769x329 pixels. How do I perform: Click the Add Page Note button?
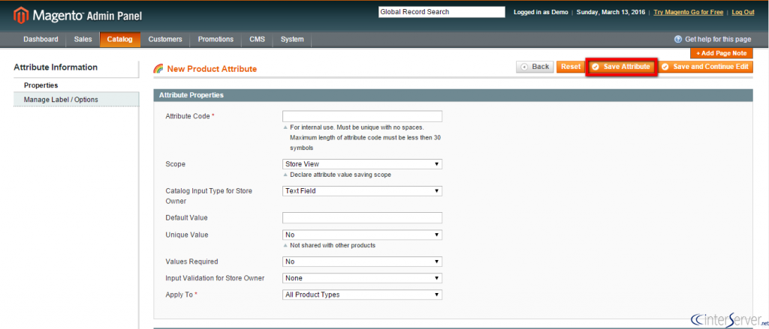point(721,53)
